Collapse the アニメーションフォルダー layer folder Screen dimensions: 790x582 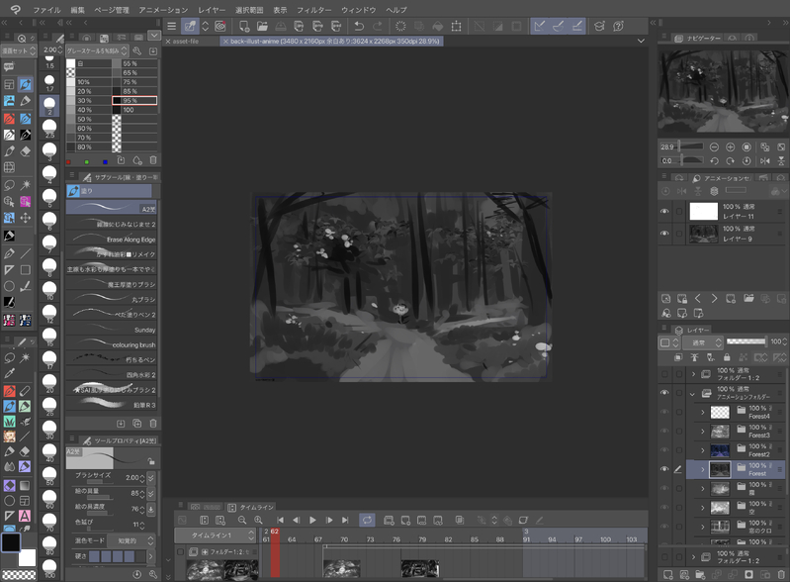click(692, 394)
